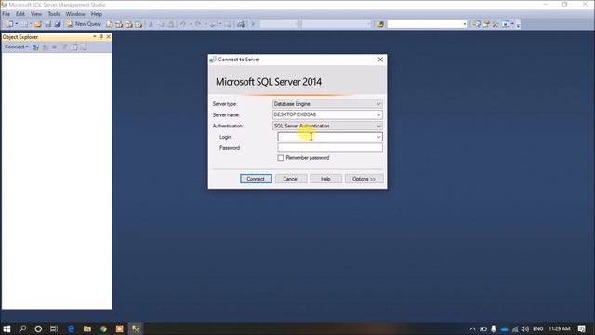Click into the toolbar Find text box
The width and height of the screenshot is (595, 335).
(424, 24)
